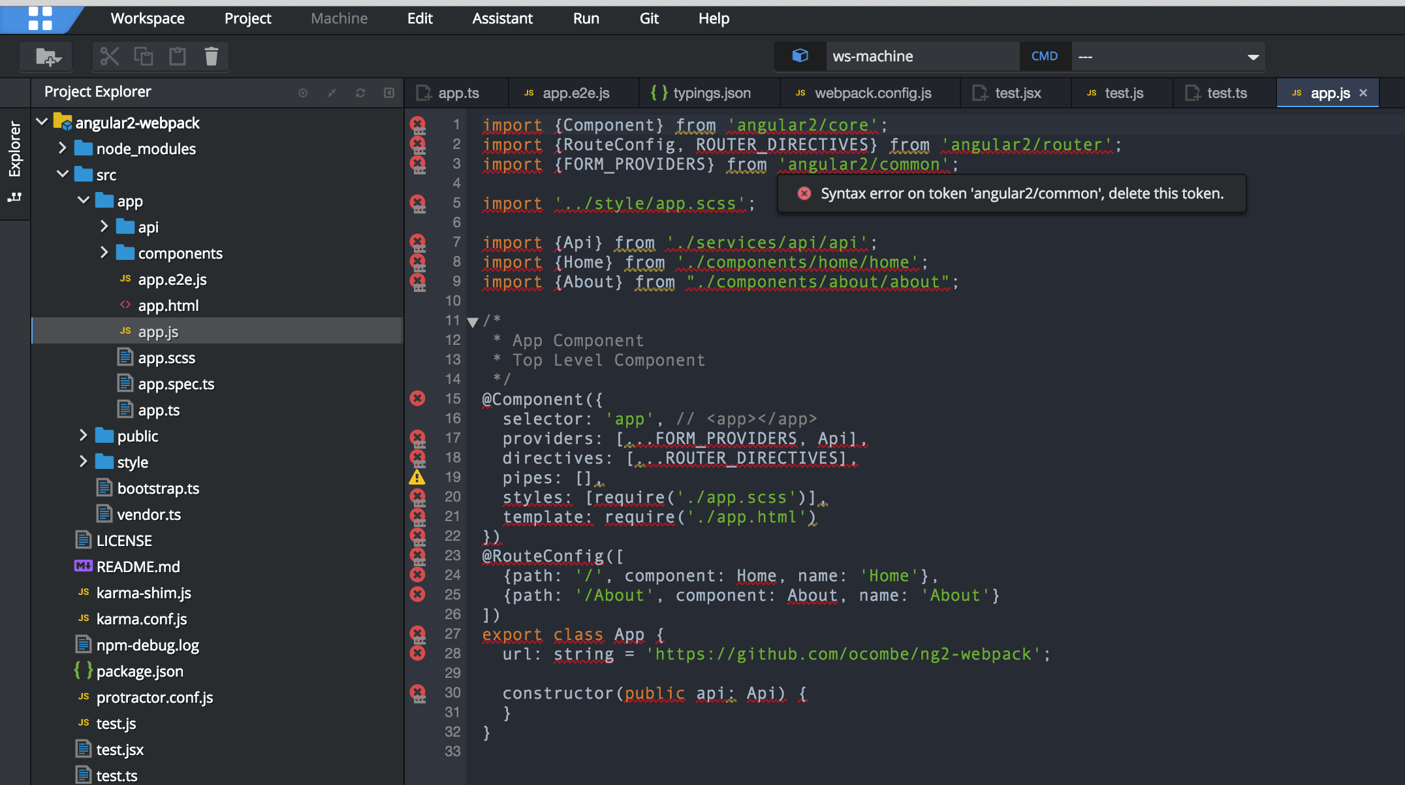Collapse the src folder
This screenshot has height=785, width=1405.
pyautogui.click(x=63, y=174)
